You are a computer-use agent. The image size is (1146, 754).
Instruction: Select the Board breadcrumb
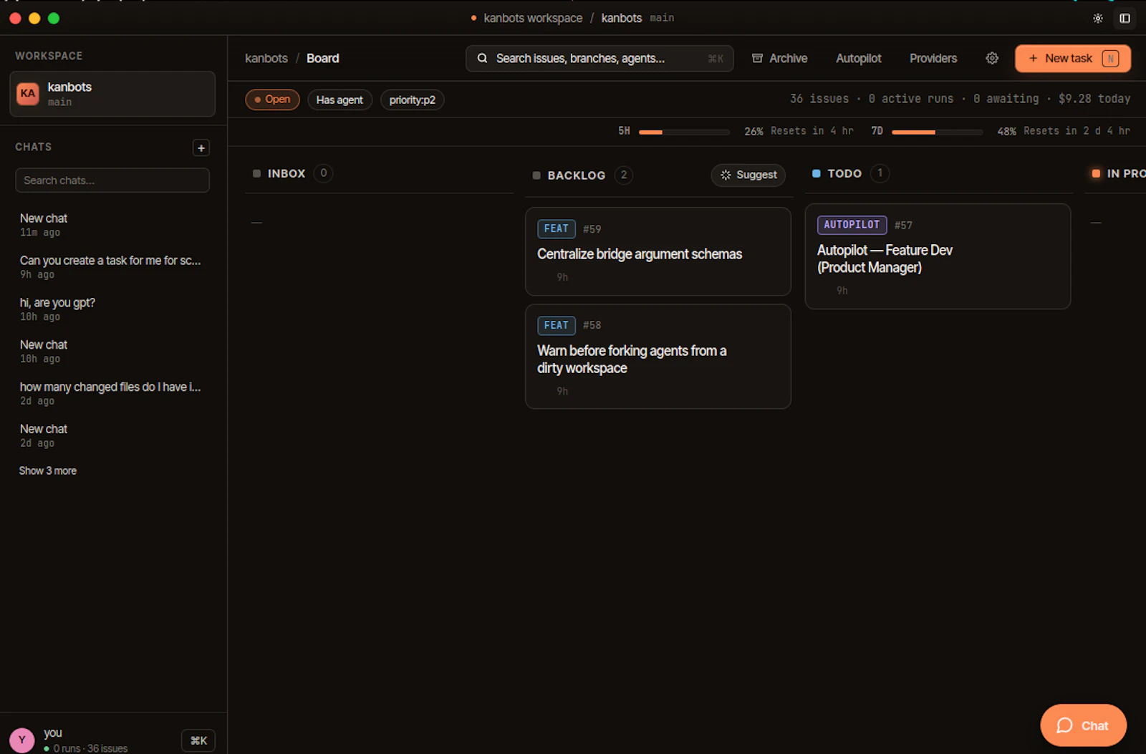(323, 58)
